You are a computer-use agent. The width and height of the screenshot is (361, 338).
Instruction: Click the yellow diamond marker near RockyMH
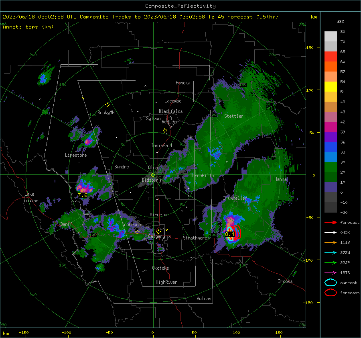[107, 105]
